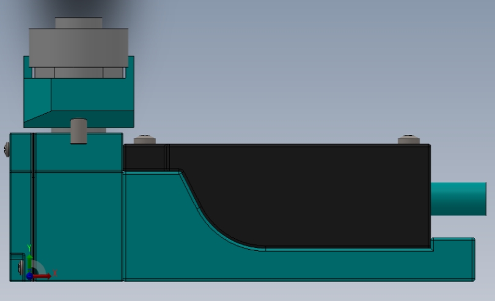Click the raised teal step at base right end

(x=454, y=244)
